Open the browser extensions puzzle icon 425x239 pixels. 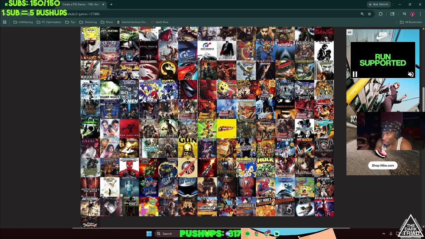point(381,14)
